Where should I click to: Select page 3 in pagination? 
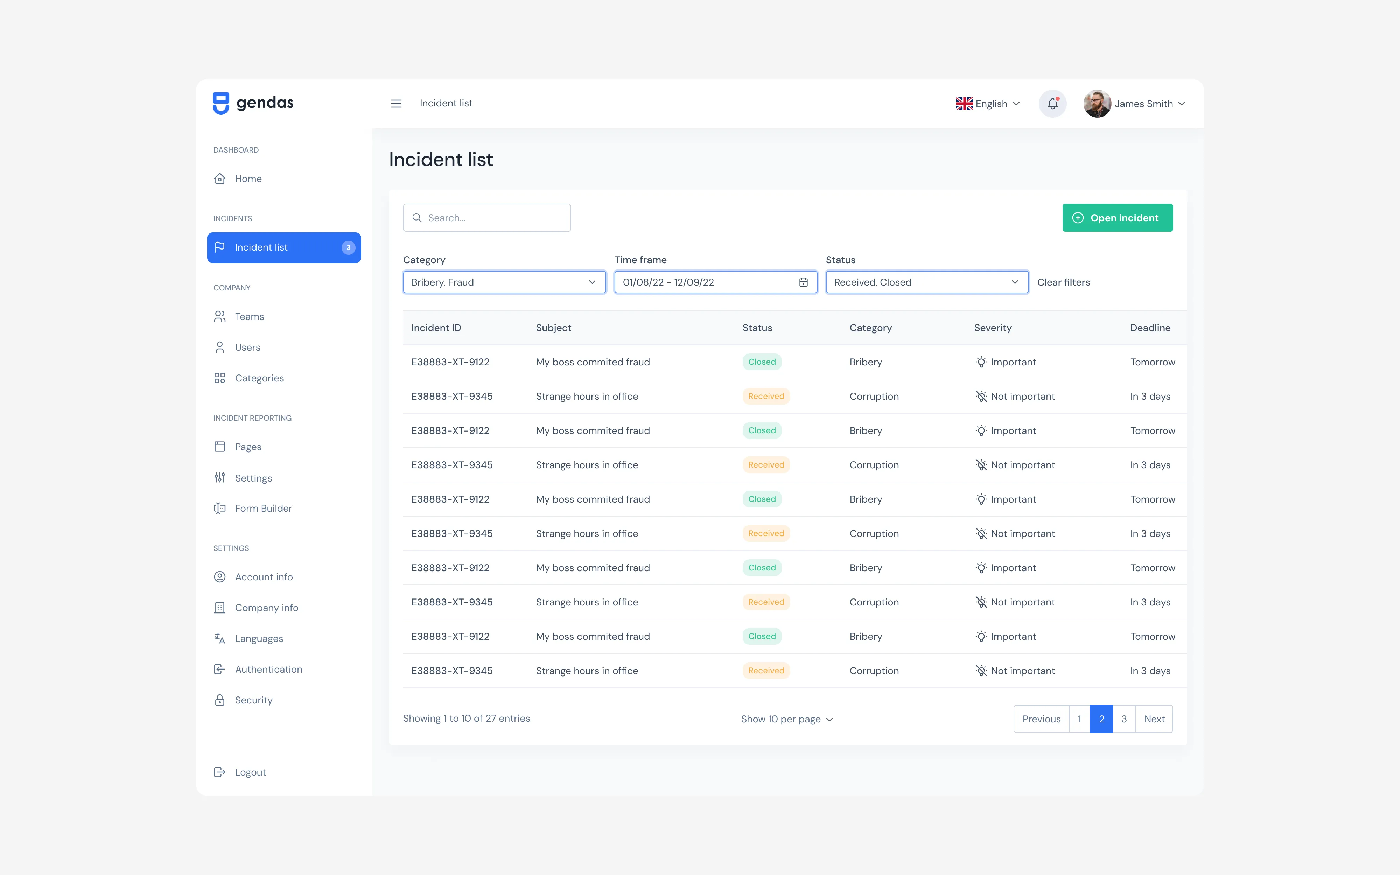(x=1124, y=719)
